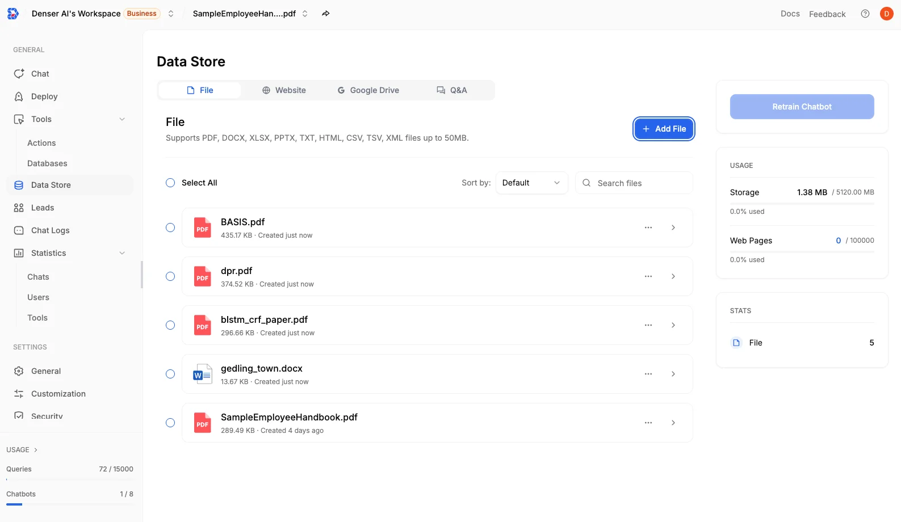The height and width of the screenshot is (522, 901).
Task: Open the Feedback link
Action: coord(827,14)
